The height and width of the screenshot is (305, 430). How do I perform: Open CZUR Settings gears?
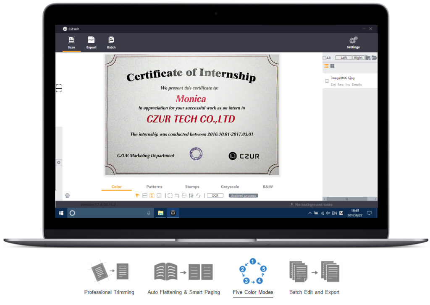click(x=353, y=42)
